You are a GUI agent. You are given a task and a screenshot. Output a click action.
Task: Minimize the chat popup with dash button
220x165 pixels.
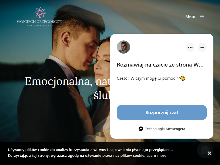(x=202, y=47)
